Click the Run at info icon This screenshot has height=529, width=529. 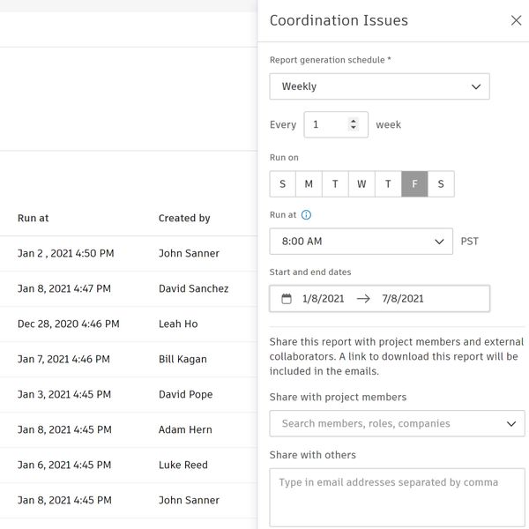(x=306, y=214)
